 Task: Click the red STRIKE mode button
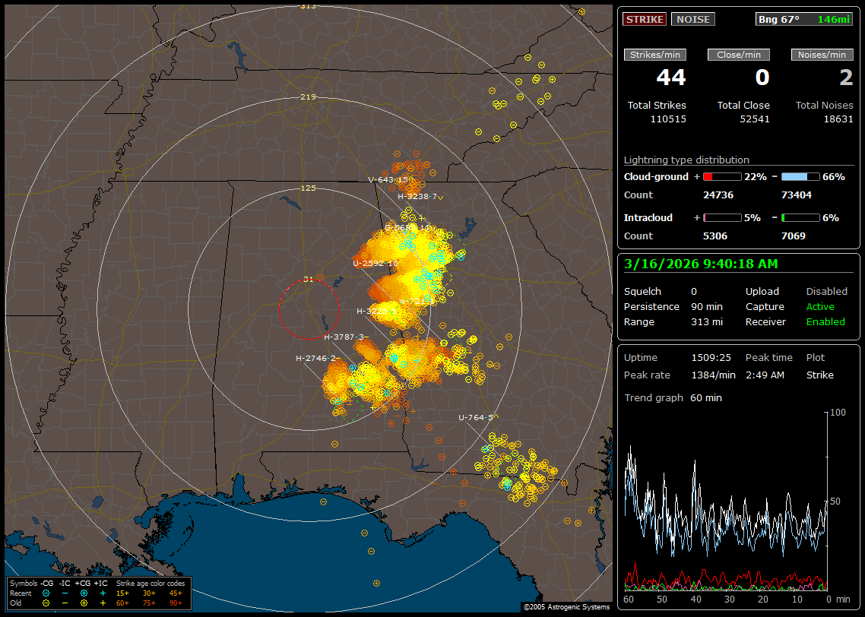tap(645, 20)
